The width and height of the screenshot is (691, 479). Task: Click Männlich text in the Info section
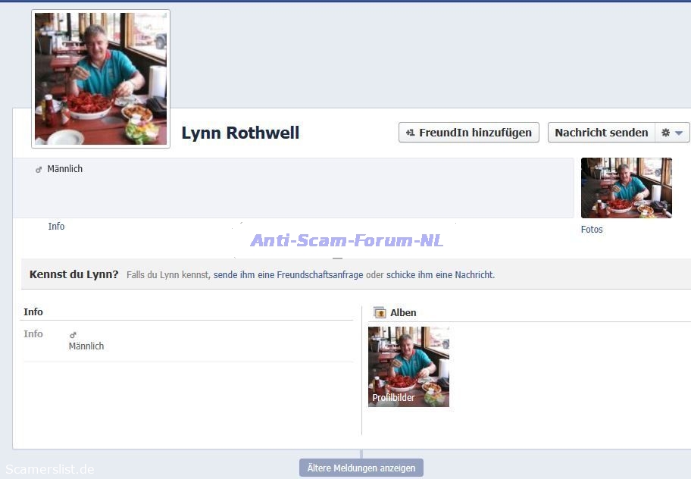coord(86,346)
